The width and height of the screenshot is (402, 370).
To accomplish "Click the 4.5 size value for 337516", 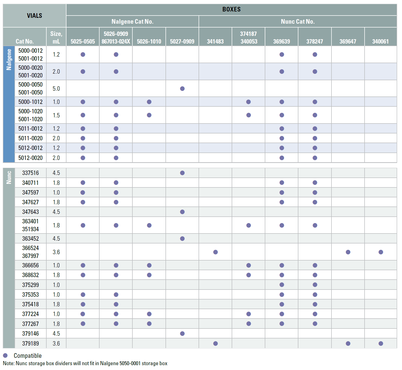I will pos(56,173).
